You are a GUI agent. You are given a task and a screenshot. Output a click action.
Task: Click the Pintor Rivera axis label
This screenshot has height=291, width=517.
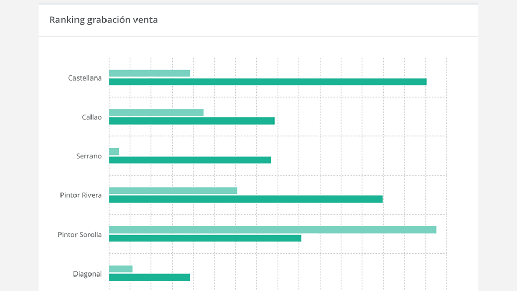point(81,195)
